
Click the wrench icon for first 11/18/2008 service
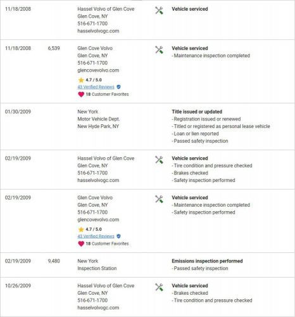click(159, 10)
